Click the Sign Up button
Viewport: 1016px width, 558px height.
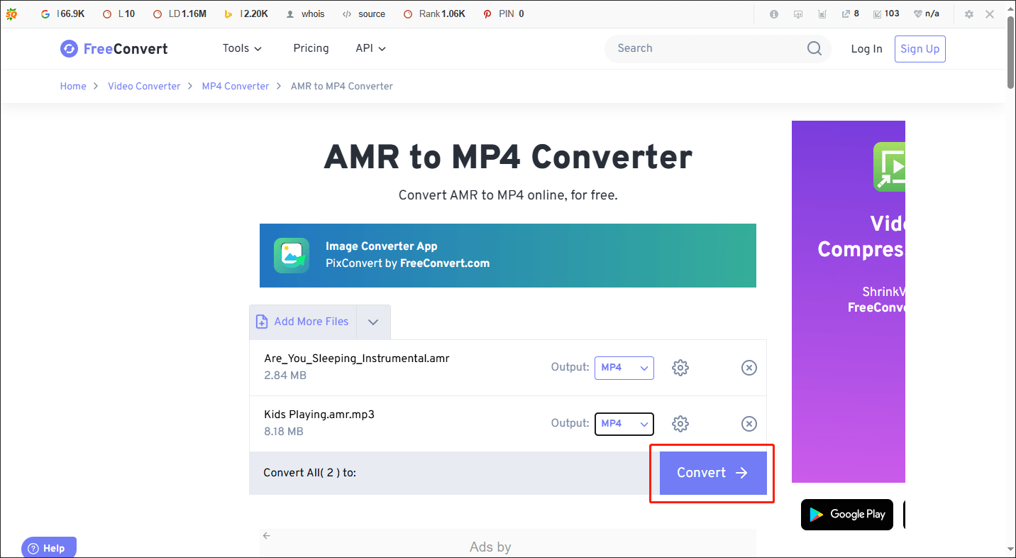pyautogui.click(x=920, y=49)
